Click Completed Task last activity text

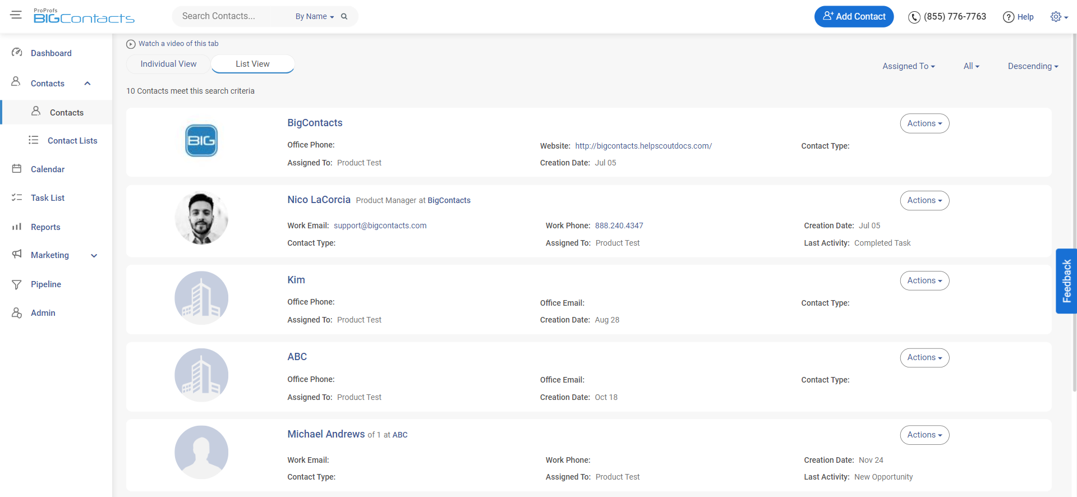click(882, 243)
